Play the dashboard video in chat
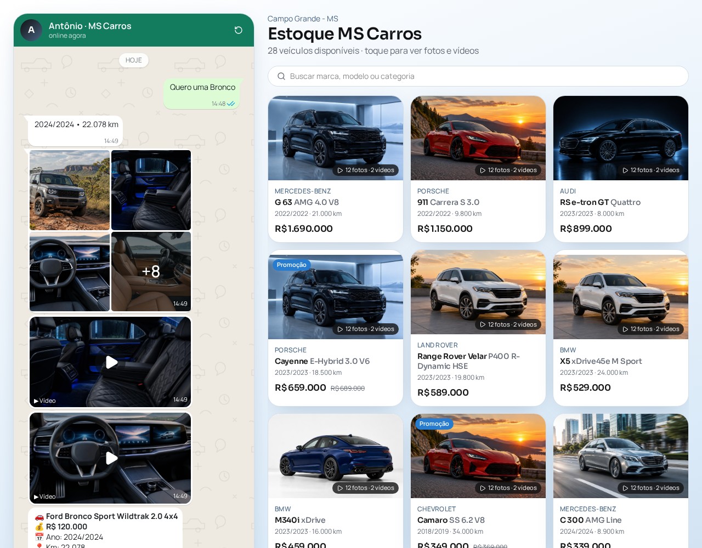Image resolution: width=702 pixels, height=548 pixels. click(110, 458)
